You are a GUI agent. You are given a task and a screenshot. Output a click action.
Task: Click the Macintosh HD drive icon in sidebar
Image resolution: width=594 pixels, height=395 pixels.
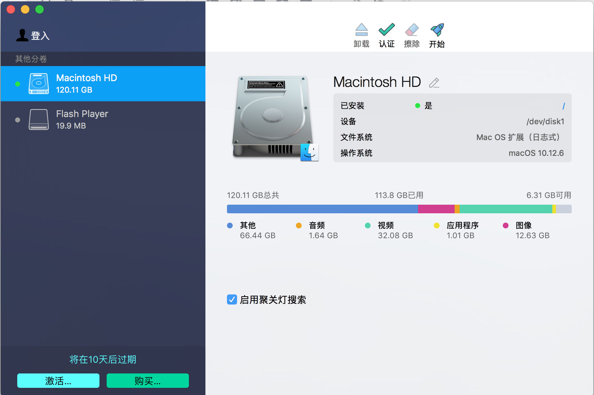point(39,84)
